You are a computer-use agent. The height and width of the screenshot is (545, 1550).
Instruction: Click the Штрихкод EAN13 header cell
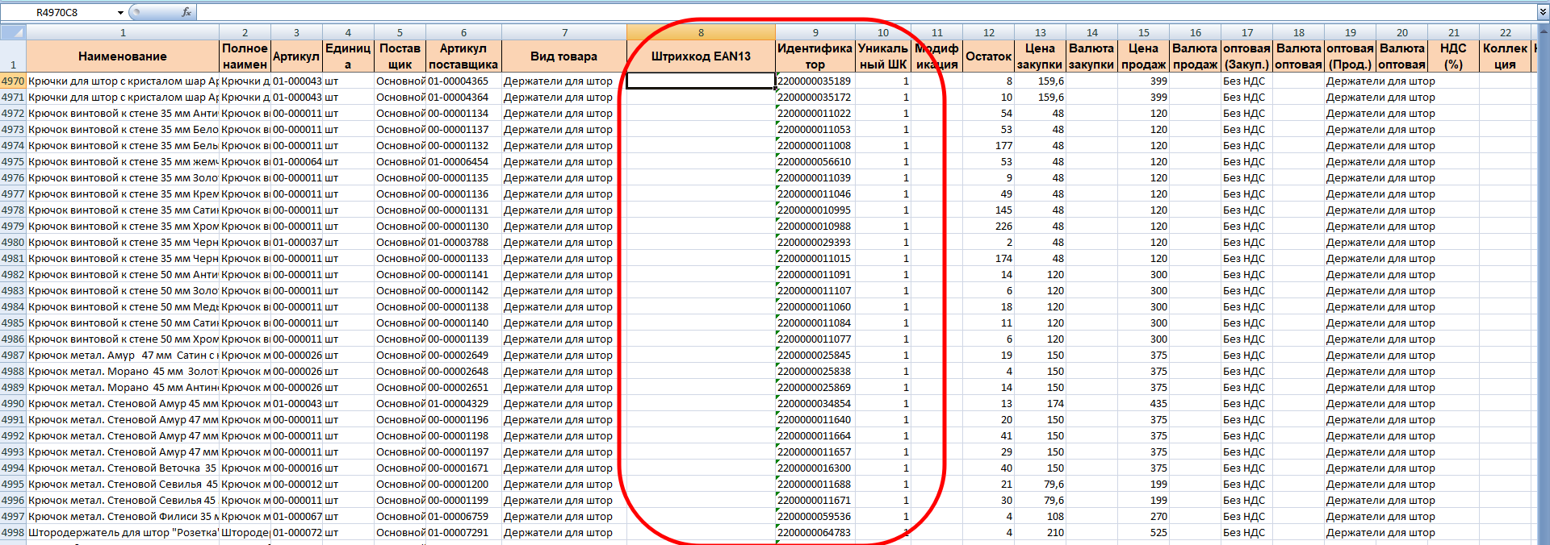pos(701,56)
